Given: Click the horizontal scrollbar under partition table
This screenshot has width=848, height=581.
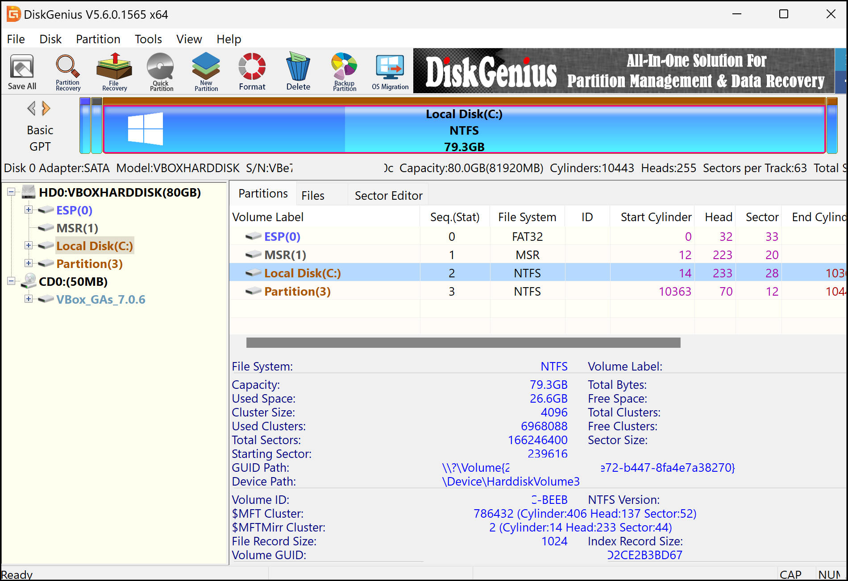Looking at the screenshot, I should click(463, 342).
